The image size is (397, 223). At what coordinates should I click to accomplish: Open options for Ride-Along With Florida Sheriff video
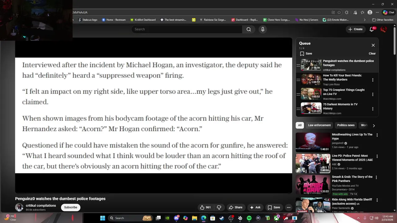(377, 200)
